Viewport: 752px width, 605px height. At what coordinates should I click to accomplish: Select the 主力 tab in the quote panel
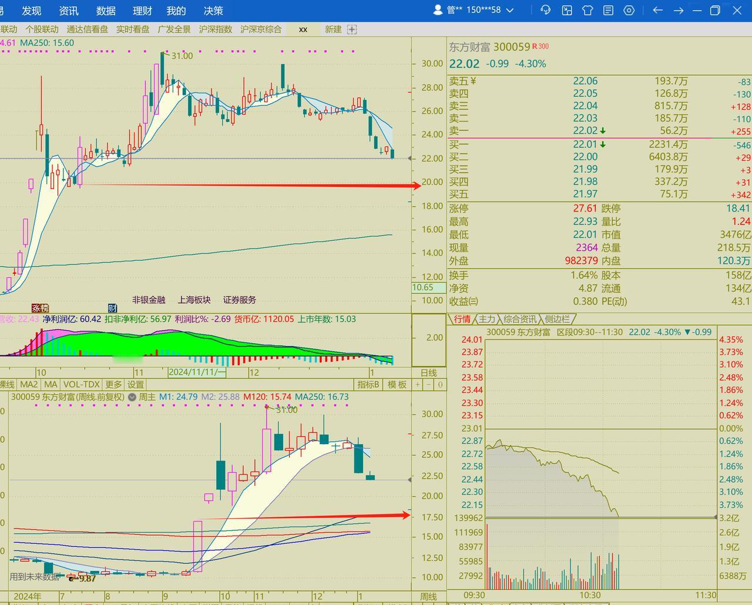[487, 319]
